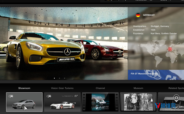Select the first slideshow page dot
This screenshot has height=114, width=184.
pyautogui.click(x=54, y=78)
